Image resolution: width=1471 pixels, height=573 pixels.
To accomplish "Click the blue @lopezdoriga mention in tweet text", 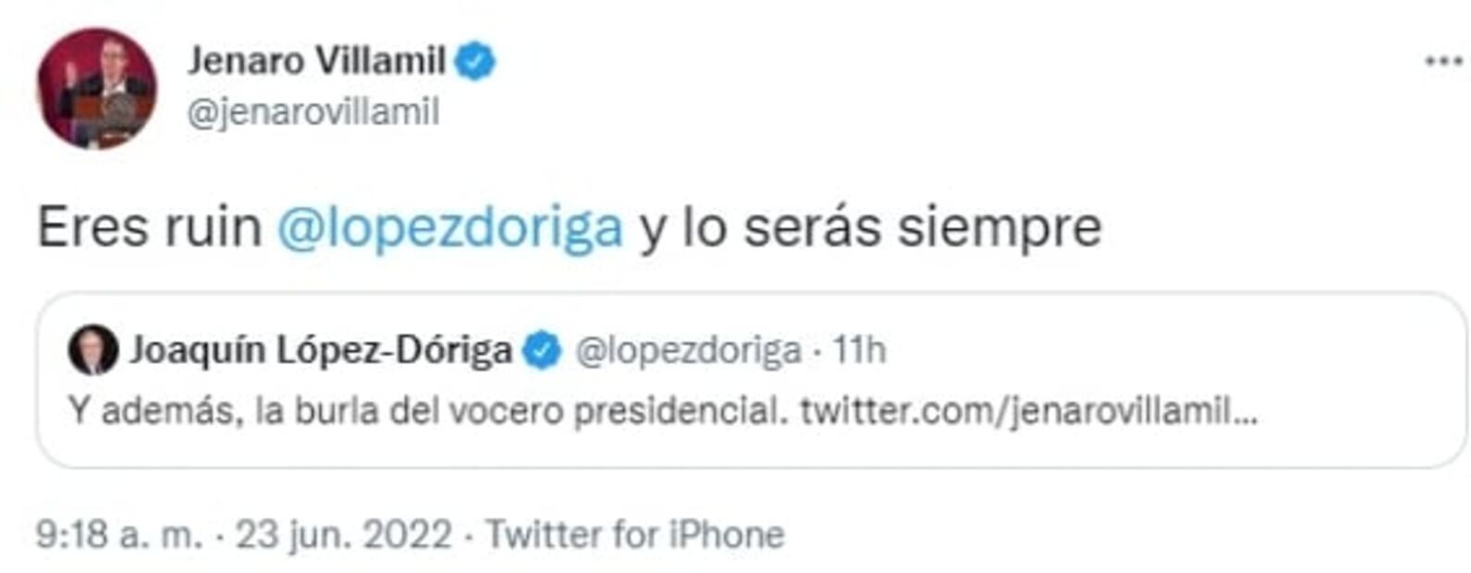I will pyautogui.click(x=449, y=227).
